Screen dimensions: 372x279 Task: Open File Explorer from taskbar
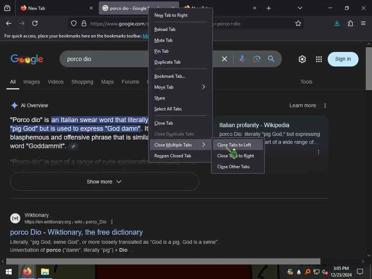(x=45, y=272)
